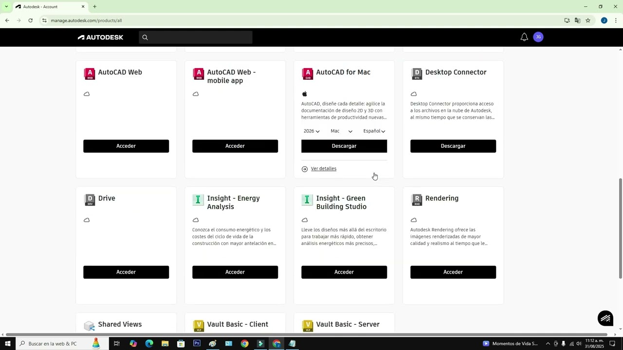Image resolution: width=623 pixels, height=350 pixels.
Task: Click the Shared Views product icon
Action: click(x=90, y=326)
